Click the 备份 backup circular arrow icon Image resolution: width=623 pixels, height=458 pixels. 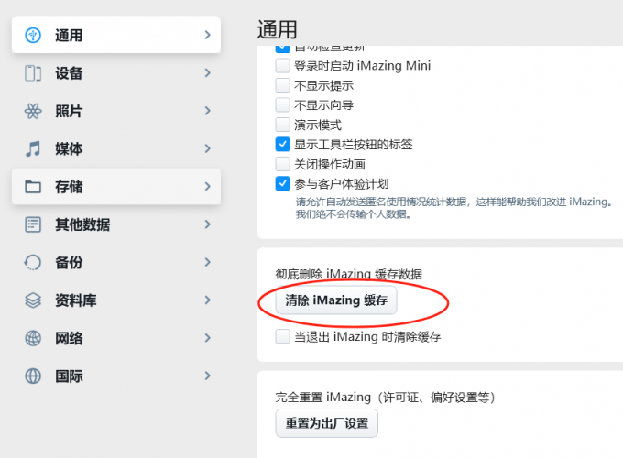33,262
